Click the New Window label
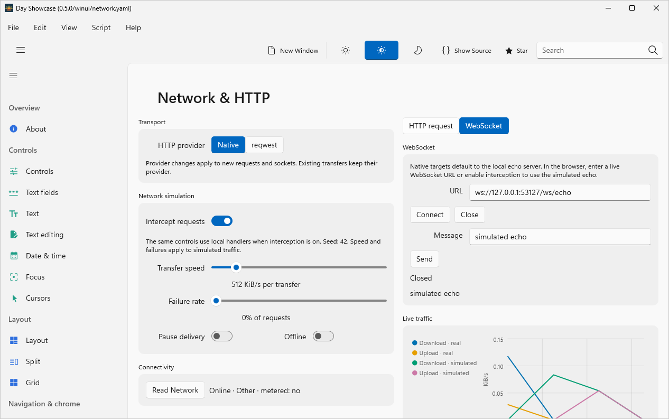The image size is (669, 419). coord(299,51)
